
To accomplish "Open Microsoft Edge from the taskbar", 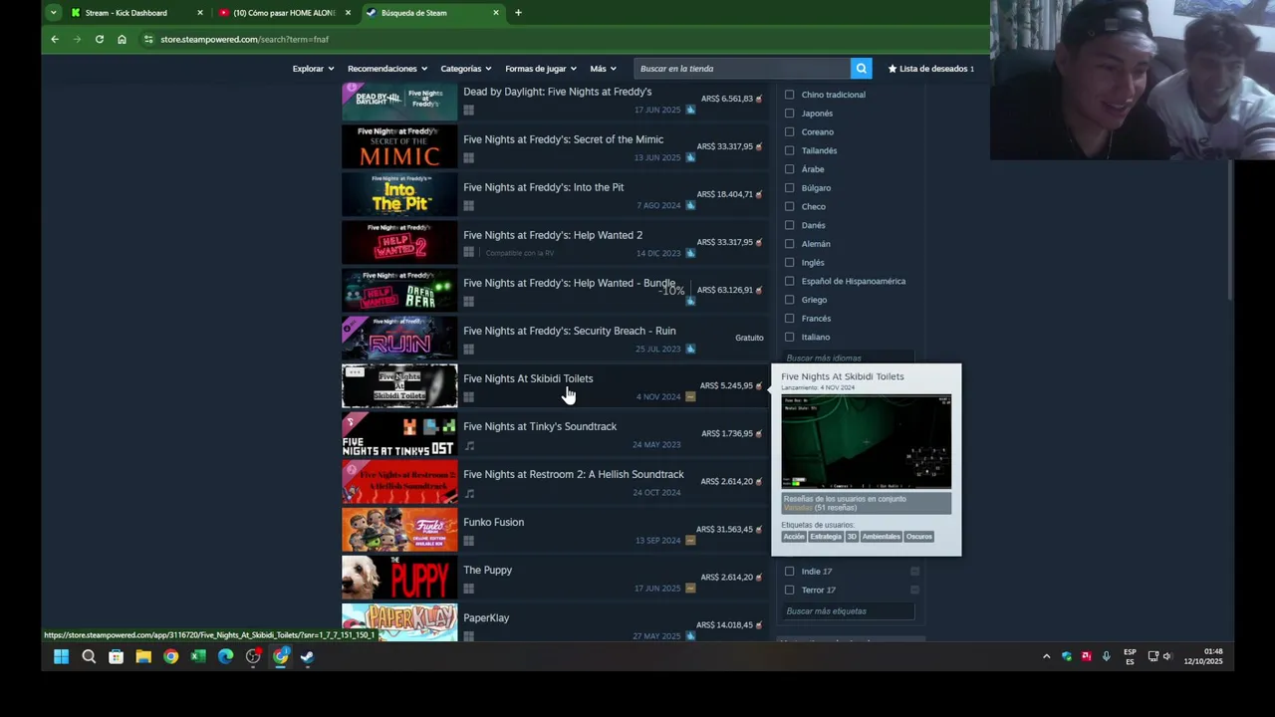I will point(226,656).
